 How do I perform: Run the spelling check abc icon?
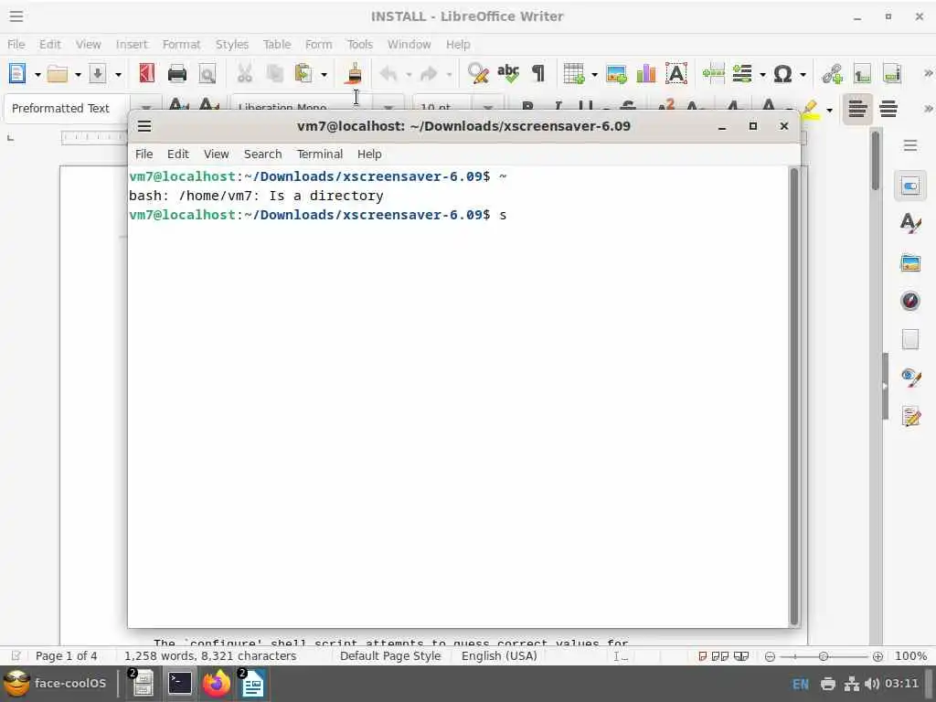pos(508,73)
